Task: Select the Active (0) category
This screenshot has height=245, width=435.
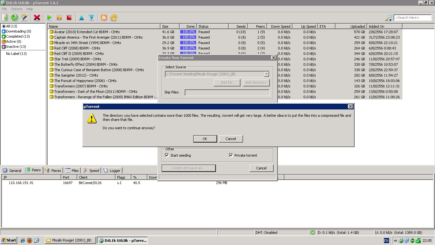Action: 11,41
